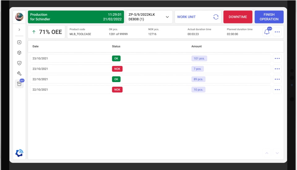Open options for the 10 pcs. row
The width and height of the screenshot is (297, 170).
coord(277,89)
